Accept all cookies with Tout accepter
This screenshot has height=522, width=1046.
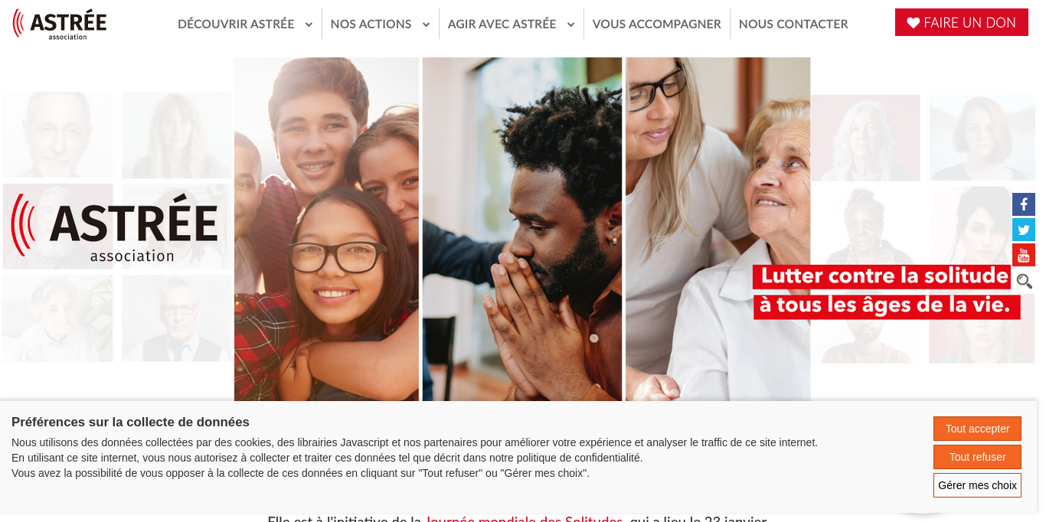point(977,429)
